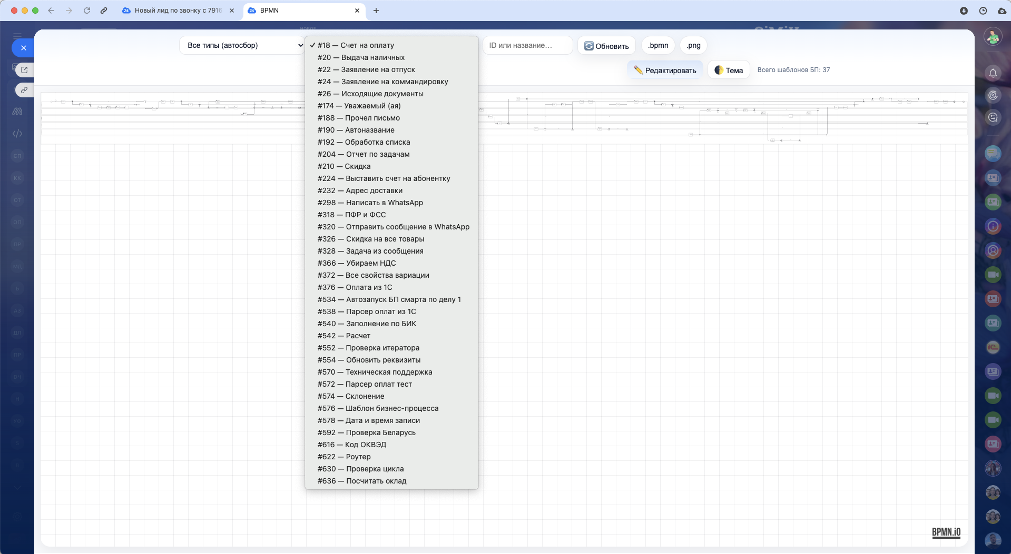Toggle the Тема theme button
Screen dimensions: 1011x554
point(729,70)
